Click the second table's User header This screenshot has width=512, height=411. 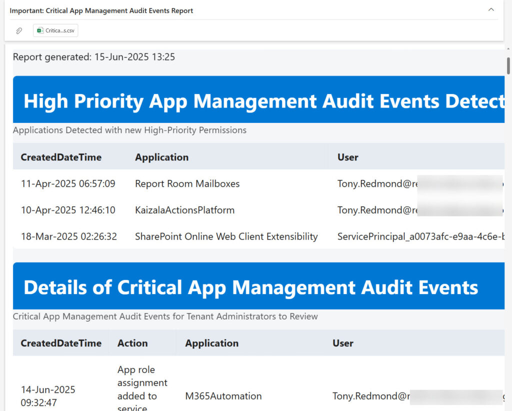(x=343, y=343)
